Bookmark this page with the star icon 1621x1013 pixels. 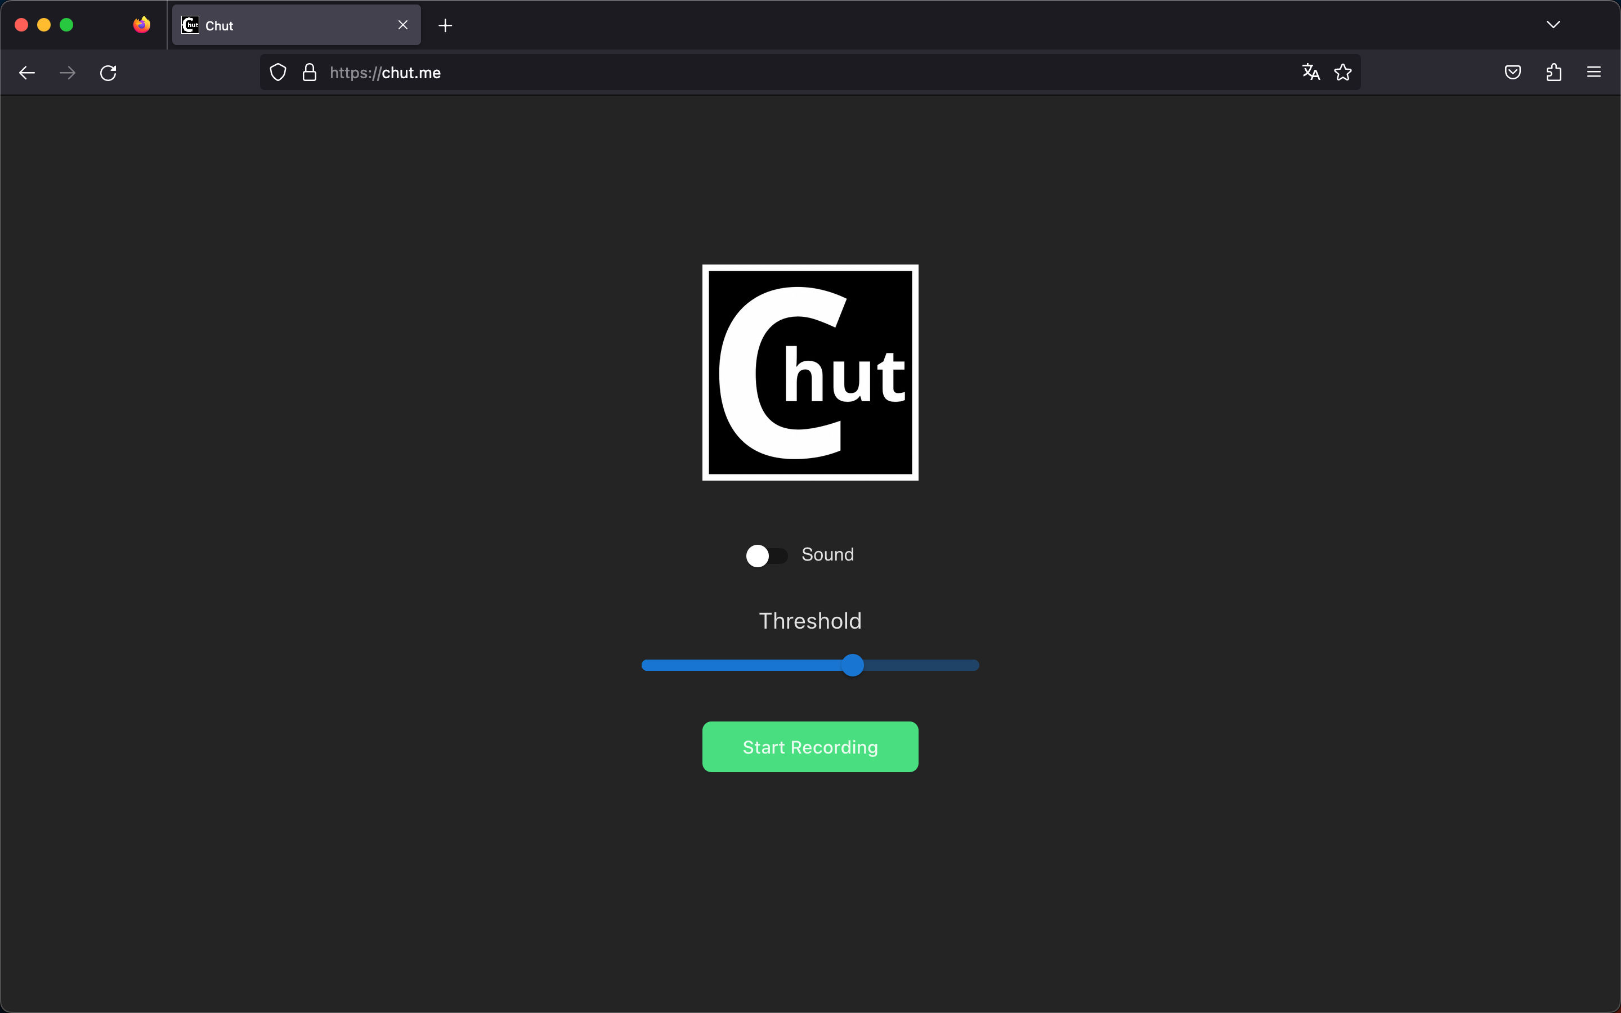tap(1343, 73)
